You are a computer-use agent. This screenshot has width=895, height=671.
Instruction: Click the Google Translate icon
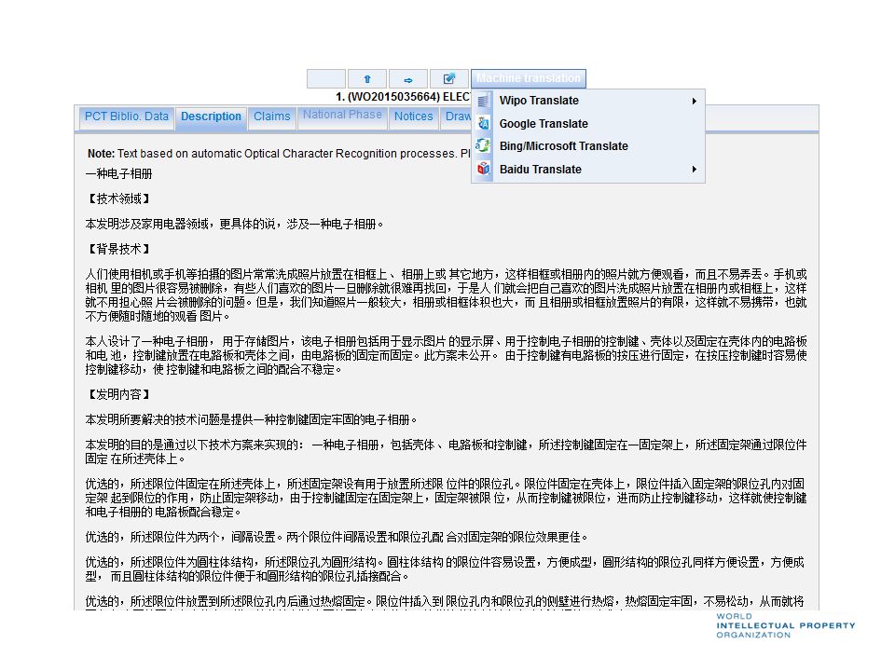pos(484,123)
